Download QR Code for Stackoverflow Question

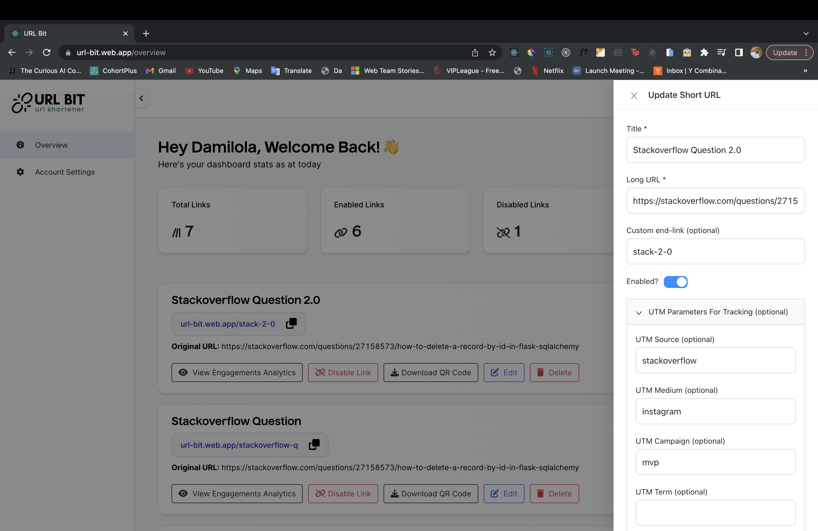[x=430, y=494]
